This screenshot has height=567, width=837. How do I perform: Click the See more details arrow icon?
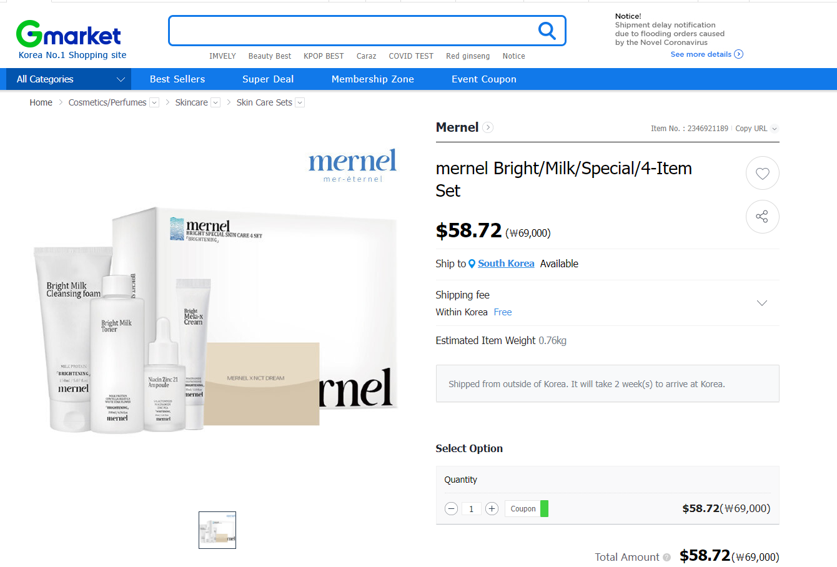tap(739, 54)
